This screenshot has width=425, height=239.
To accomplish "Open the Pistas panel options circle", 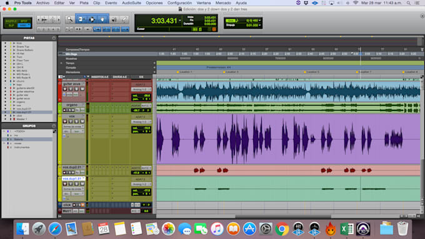I will coord(54,38).
